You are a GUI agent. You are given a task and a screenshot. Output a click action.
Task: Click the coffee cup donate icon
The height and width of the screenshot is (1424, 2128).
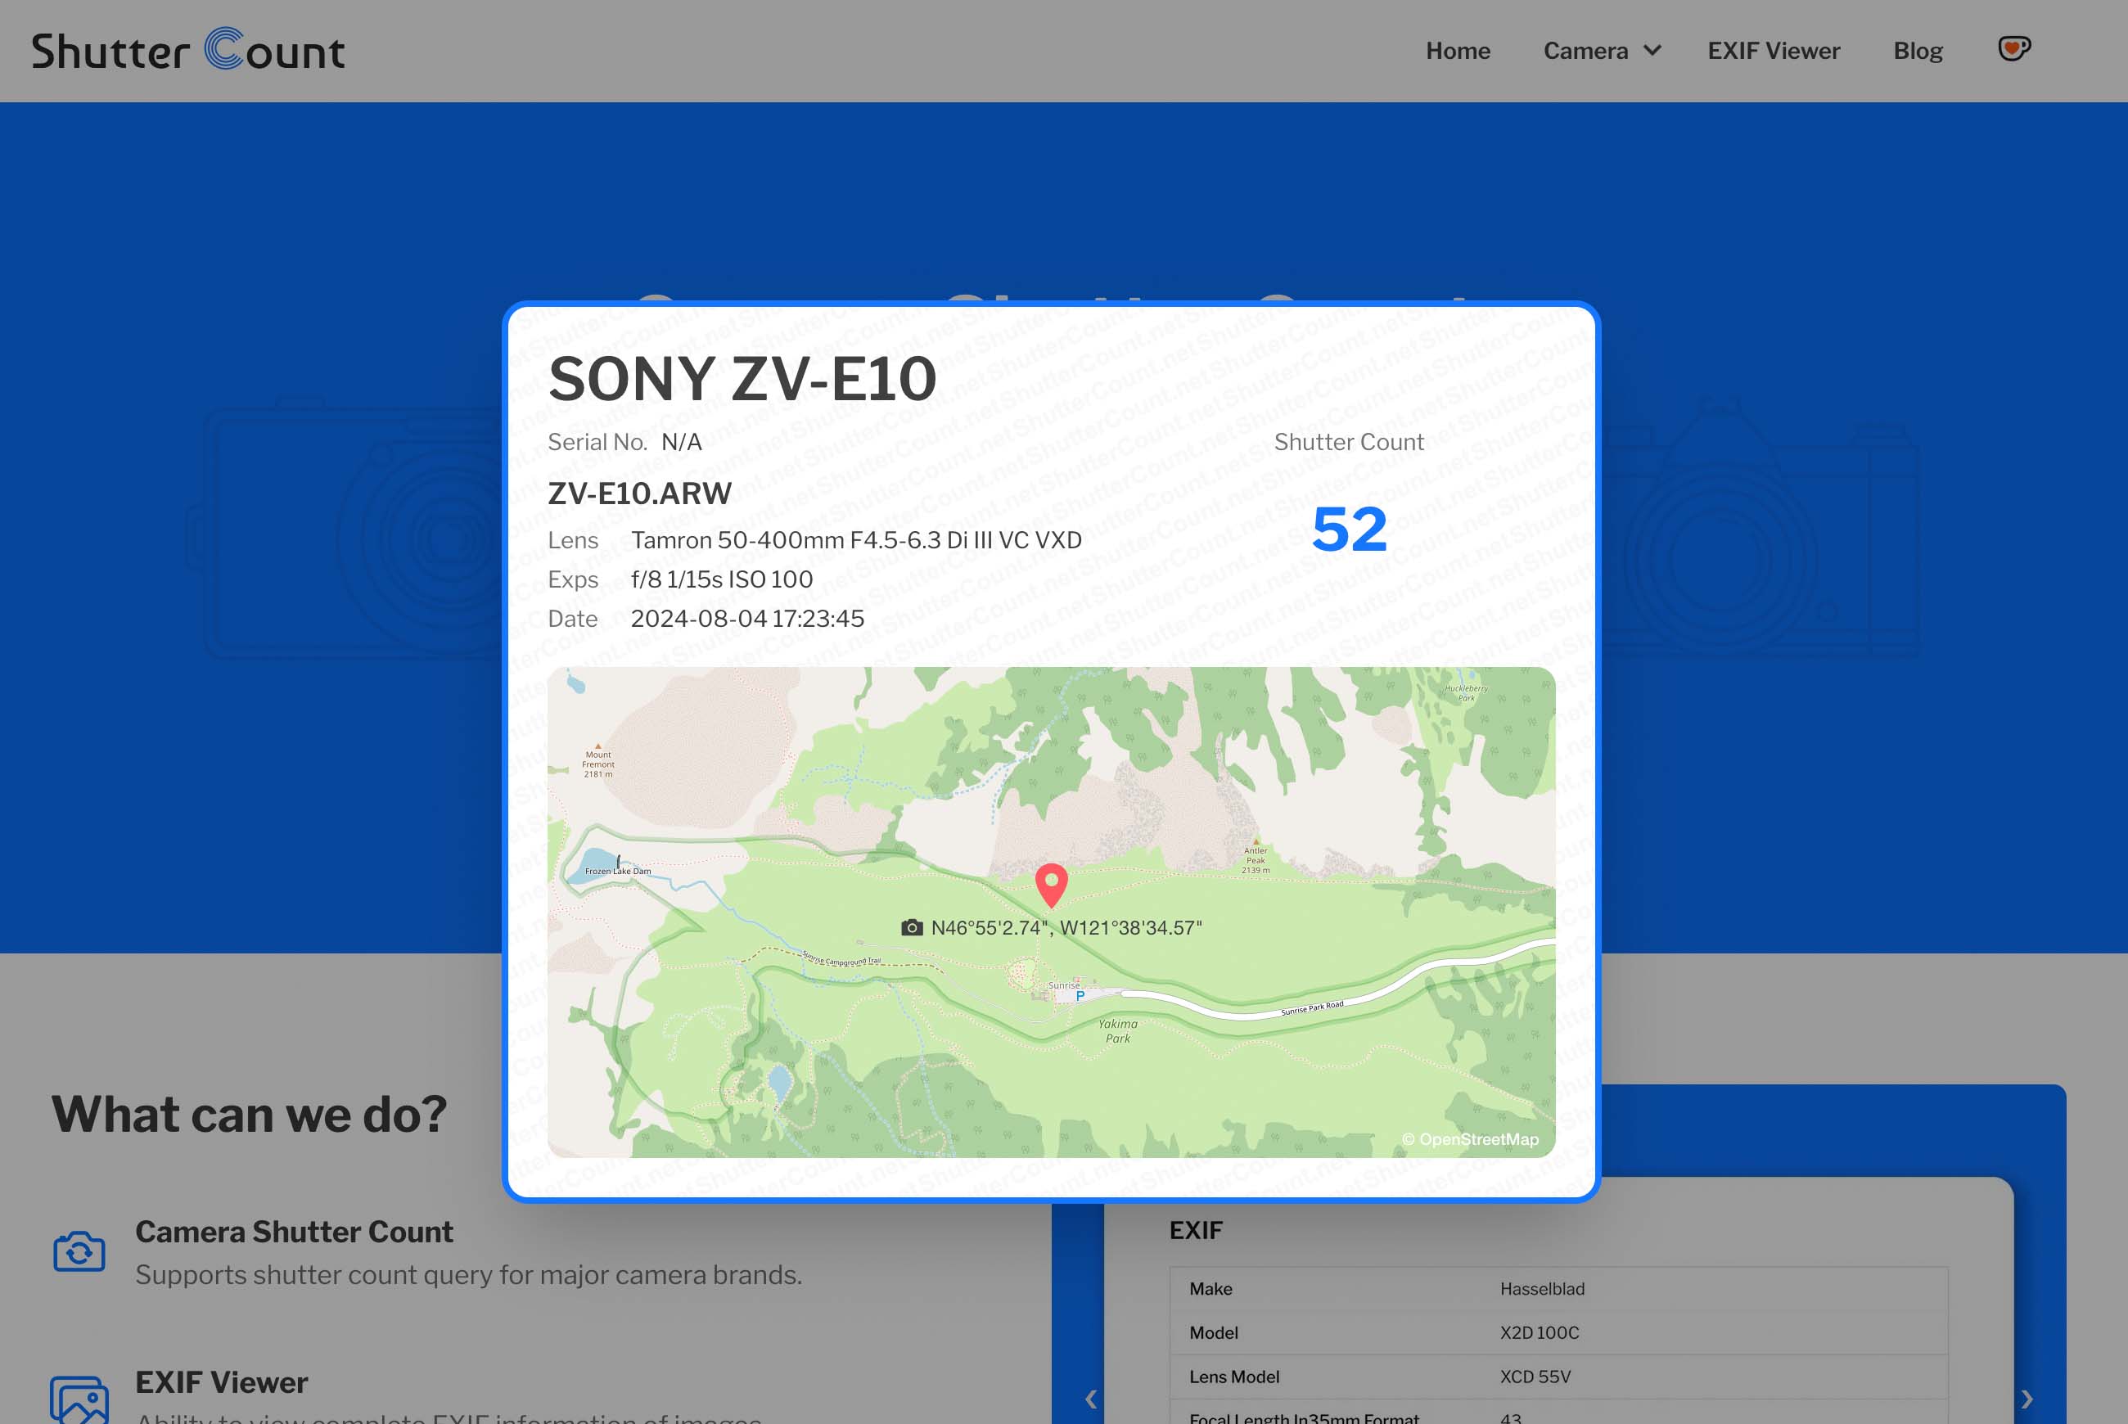point(2013,48)
